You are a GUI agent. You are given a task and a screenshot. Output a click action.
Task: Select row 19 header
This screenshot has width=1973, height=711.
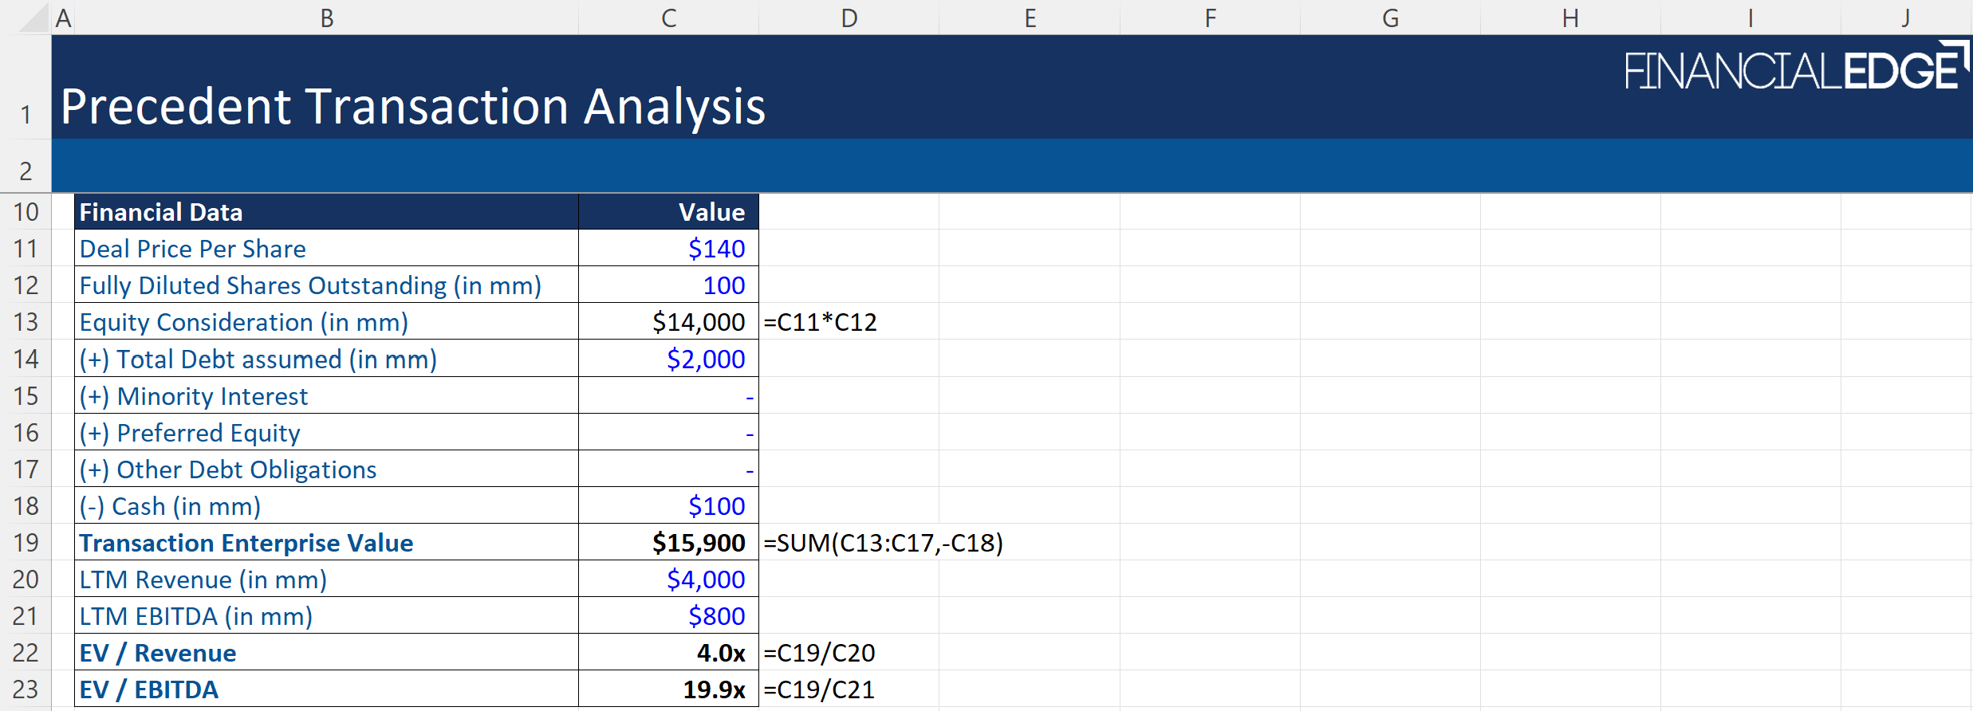26,543
